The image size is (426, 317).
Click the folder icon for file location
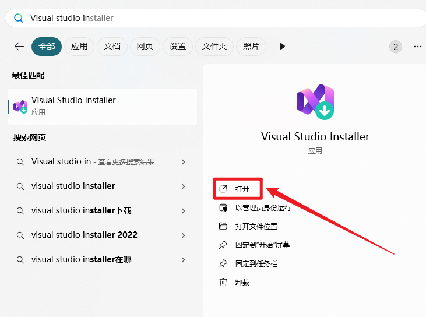[223, 226]
